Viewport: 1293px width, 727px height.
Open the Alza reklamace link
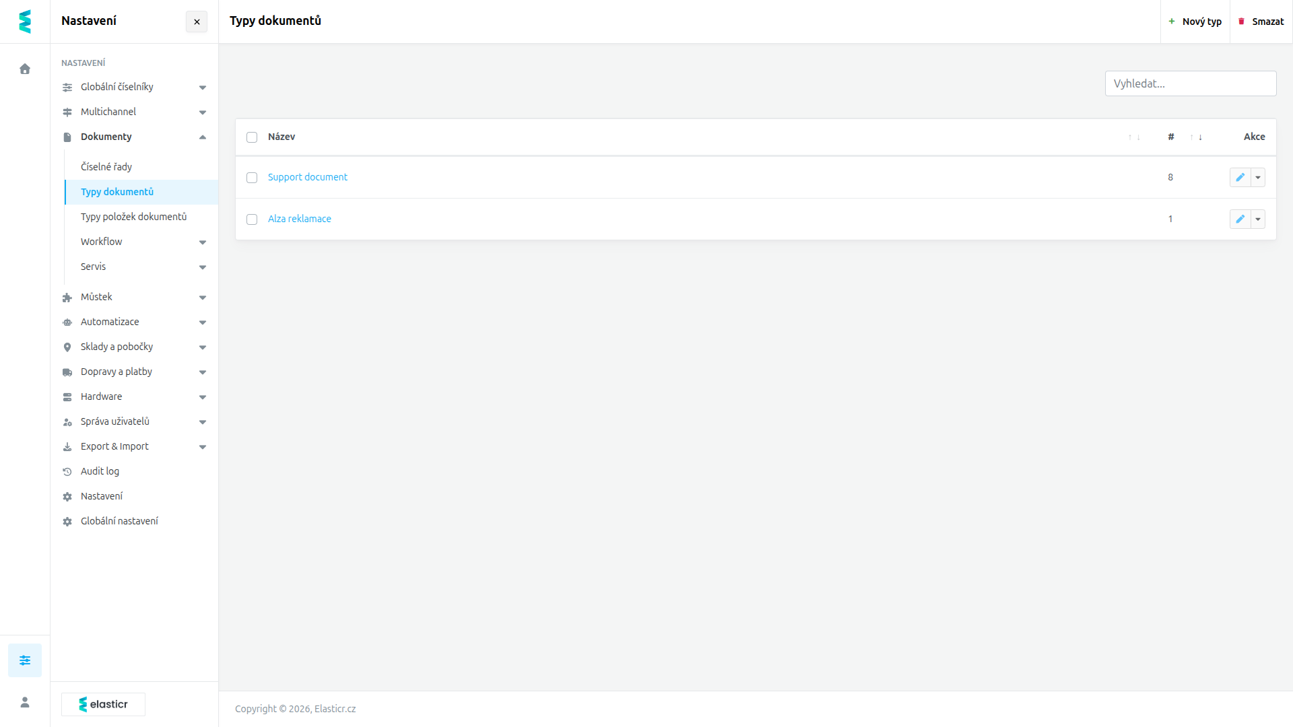pyautogui.click(x=300, y=219)
